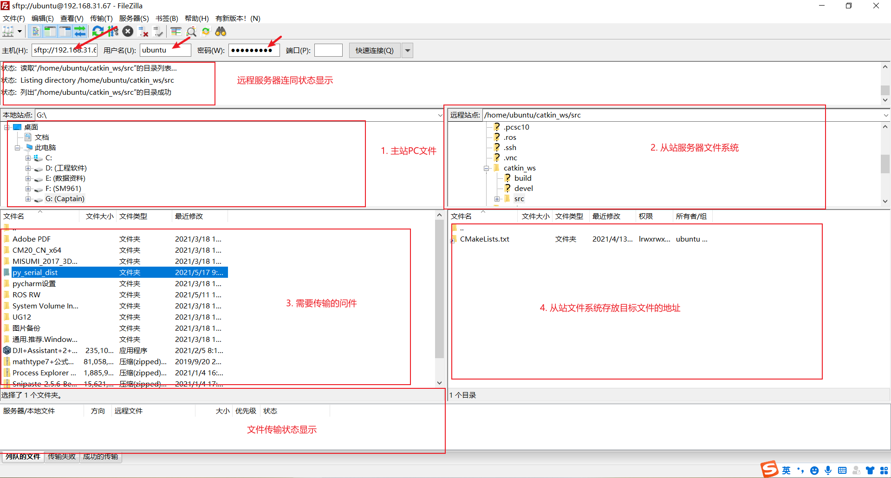Click the remote tree vertical scrollbar
891x478 pixels.
[885, 164]
